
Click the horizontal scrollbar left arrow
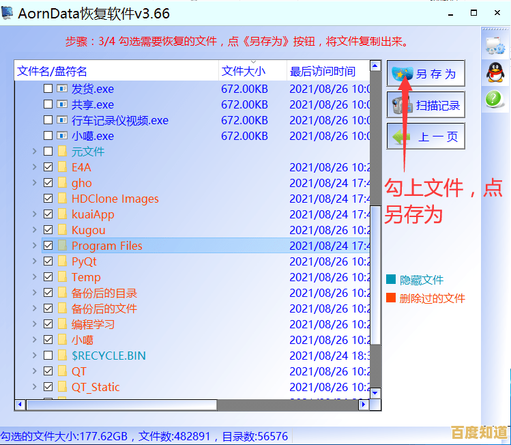(x=20, y=405)
